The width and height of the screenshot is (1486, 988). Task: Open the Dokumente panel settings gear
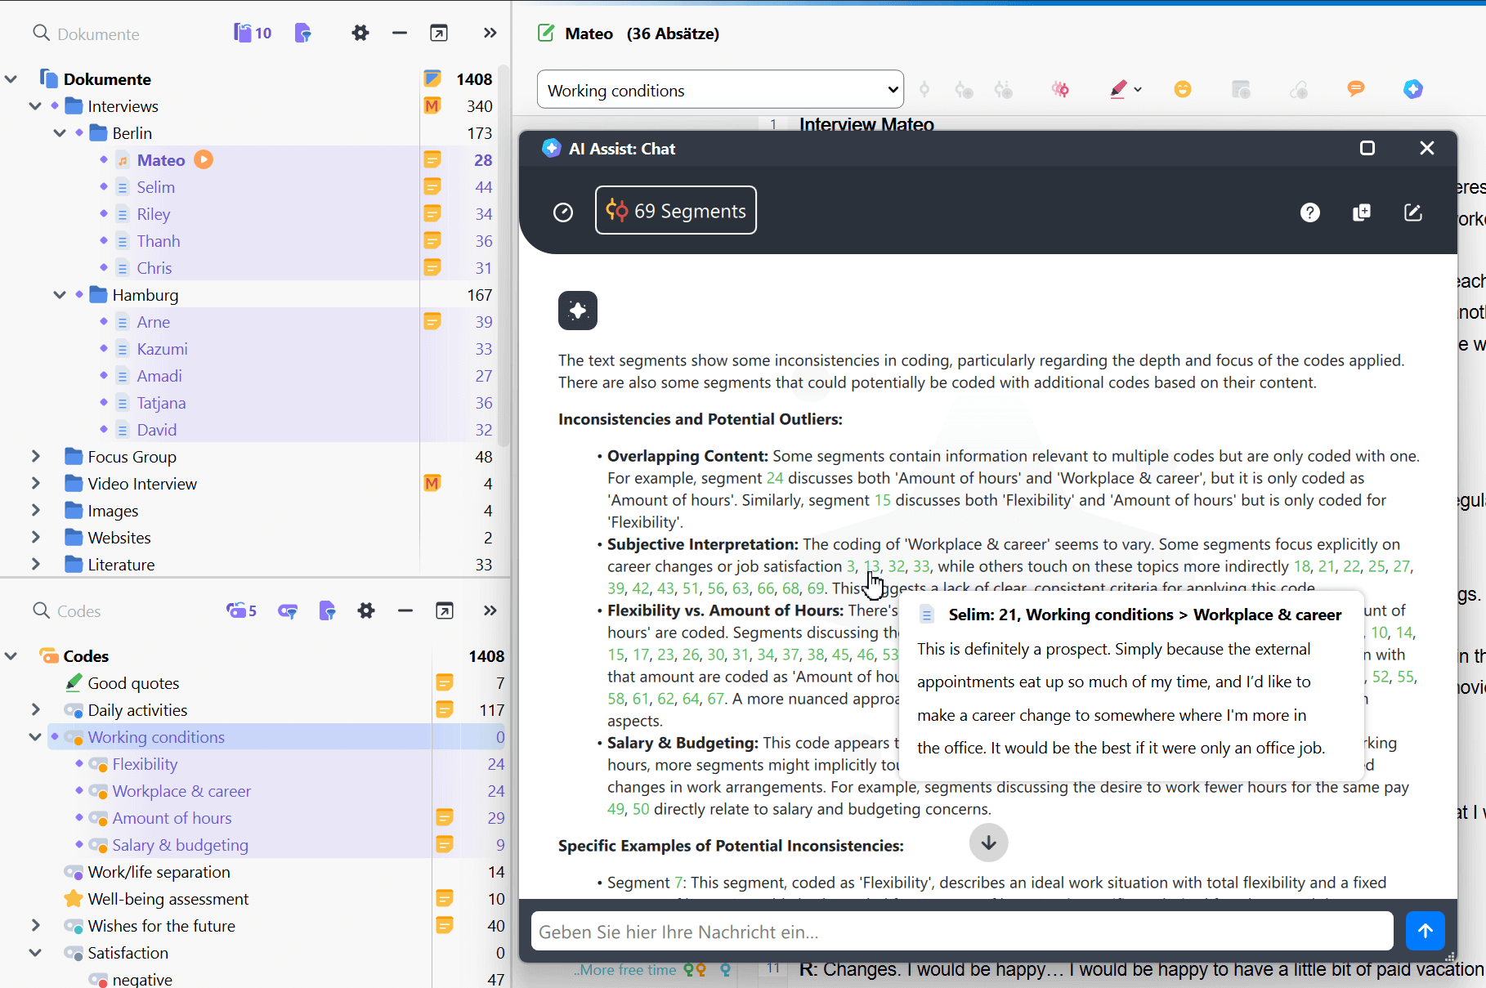point(360,34)
